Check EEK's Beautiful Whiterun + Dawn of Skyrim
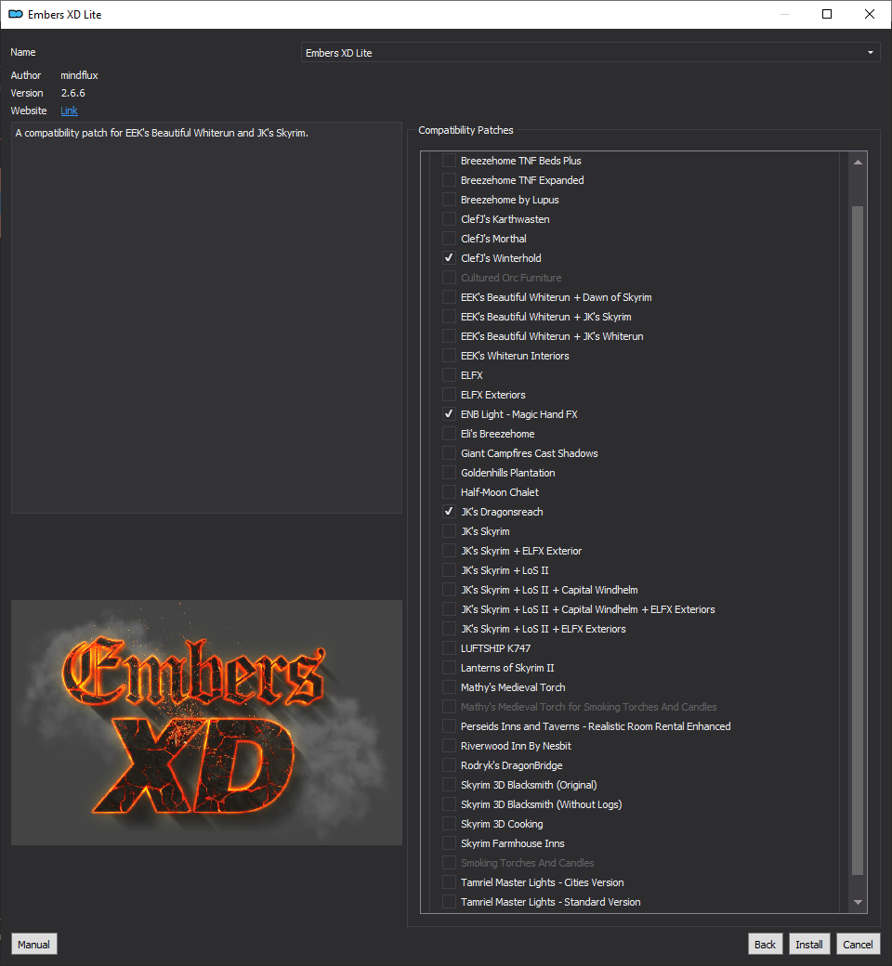Screen dimensions: 892x966 (x=450, y=297)
